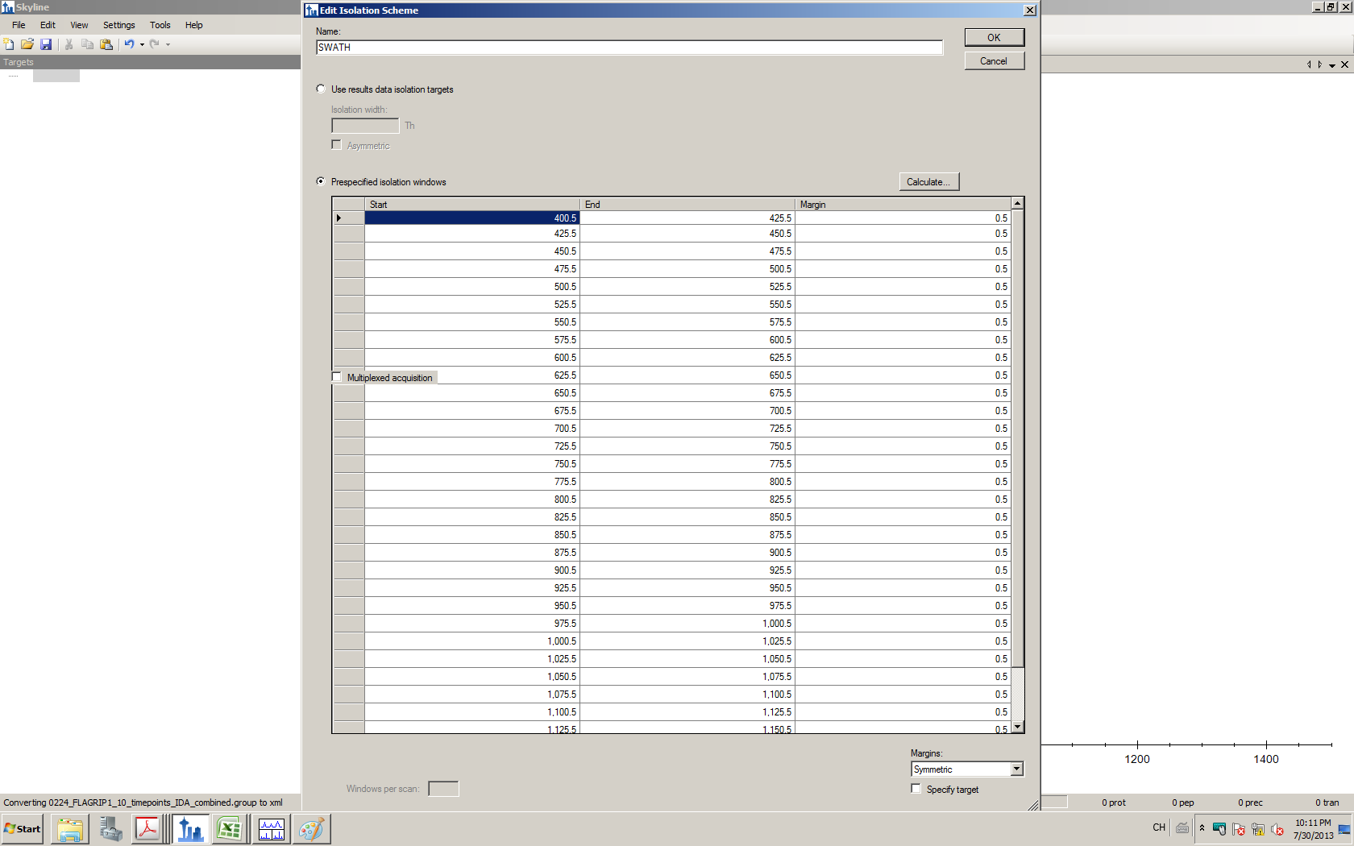Click the scrollbar down arrow in windows grid
This screenshot has width=1354, height=846.
[1018, 727]
